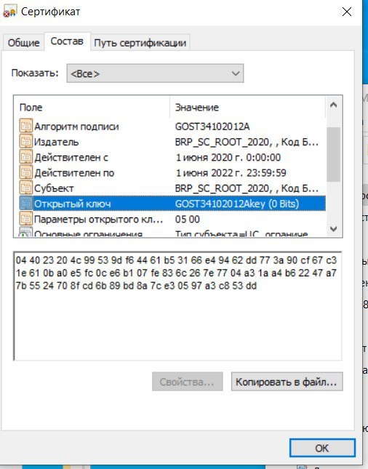Screen dimensions: 368x469
Task: Click icon beside Действителен по row
Action: [25, 172]
